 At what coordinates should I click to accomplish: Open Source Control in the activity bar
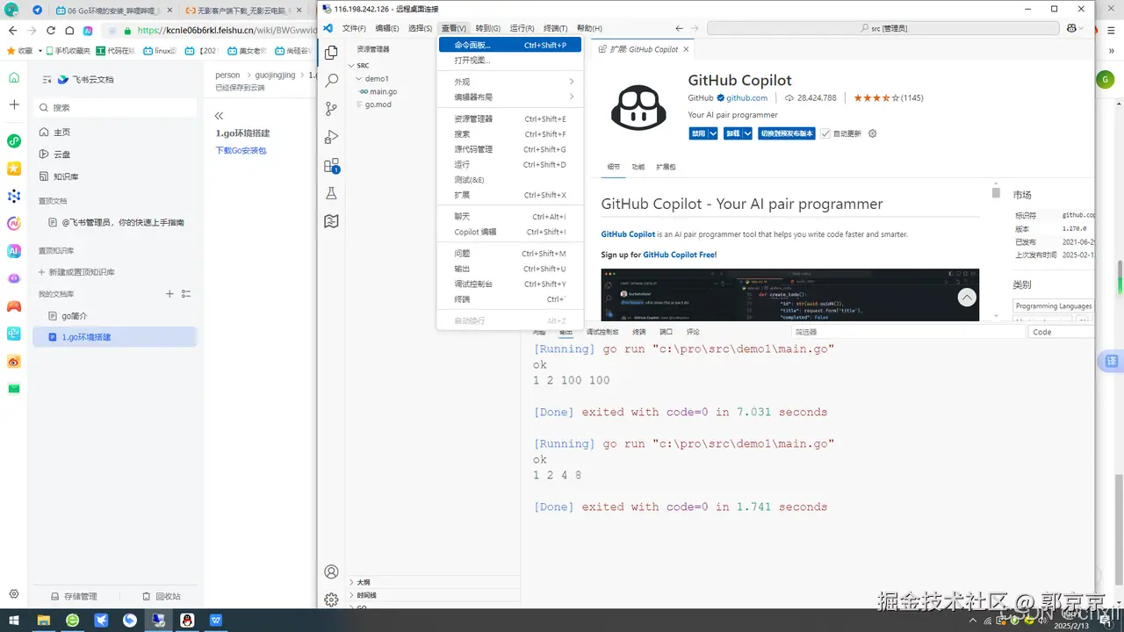click(331, 109)
